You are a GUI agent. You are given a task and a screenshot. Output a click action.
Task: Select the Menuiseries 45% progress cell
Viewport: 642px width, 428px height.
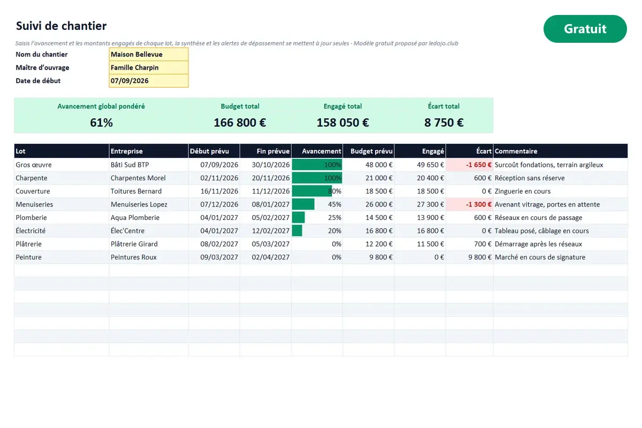[x=317, y=204]
